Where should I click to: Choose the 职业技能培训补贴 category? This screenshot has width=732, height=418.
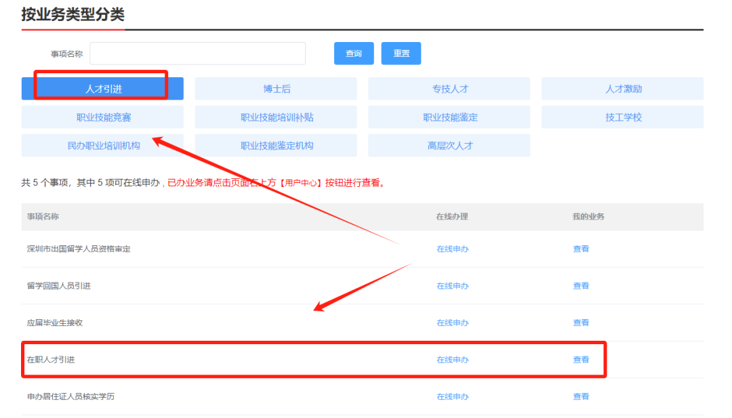[276, 117]
